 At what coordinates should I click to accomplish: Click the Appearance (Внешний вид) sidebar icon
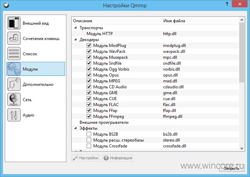point(14,23)
